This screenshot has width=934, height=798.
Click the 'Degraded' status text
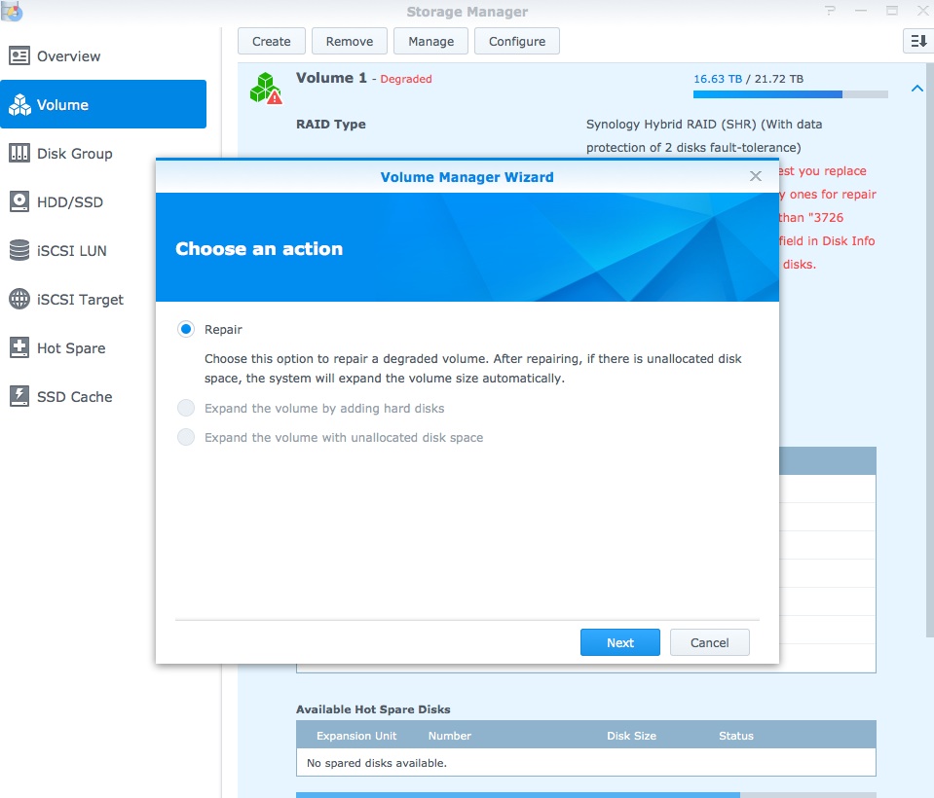[x=406, y=79]
